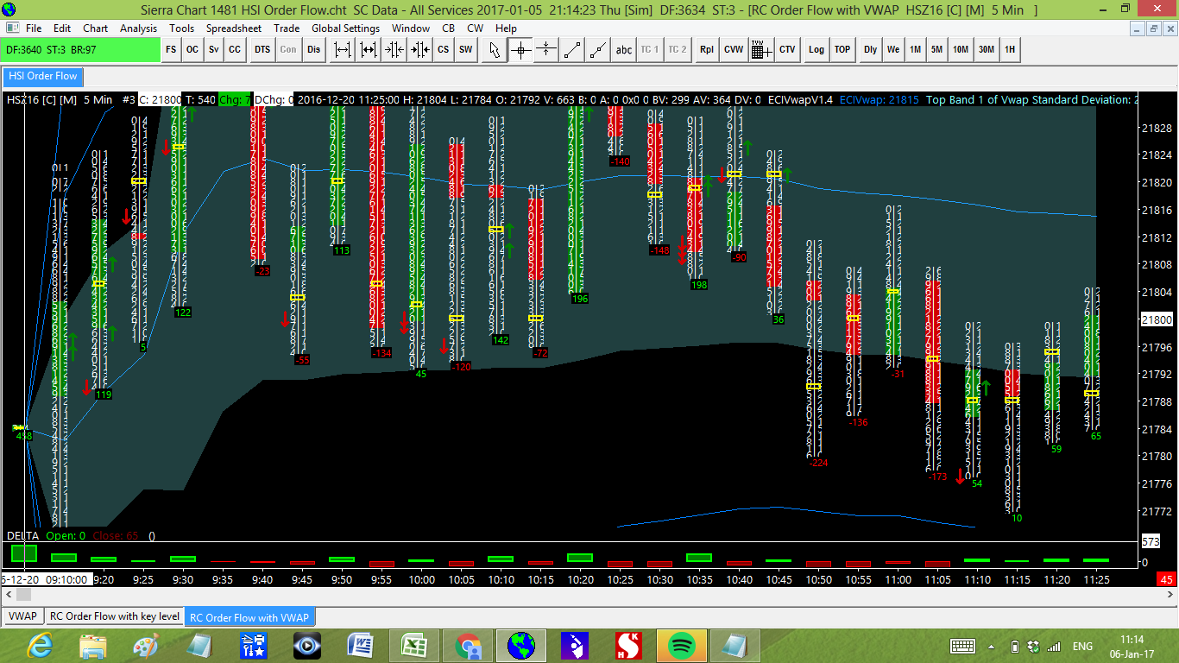Select the abc text drawing tool
The width and height of the screenshot is (1179, 663).
624,50
